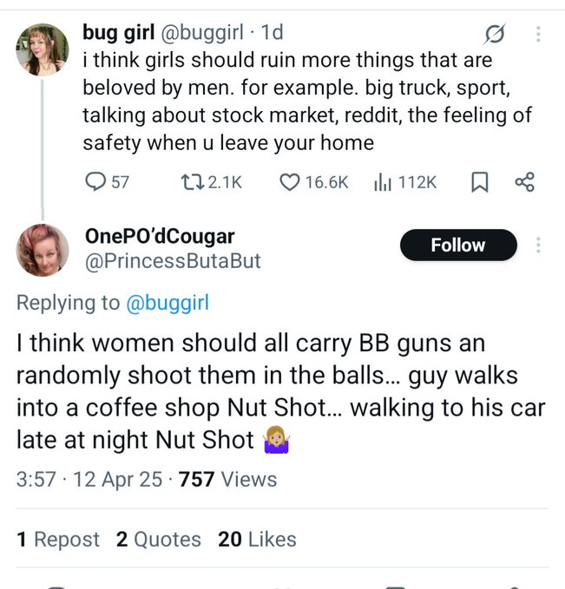Open view analytics showing 112K views
Viewport: 565px width, 589px height.
click(382, 182)
